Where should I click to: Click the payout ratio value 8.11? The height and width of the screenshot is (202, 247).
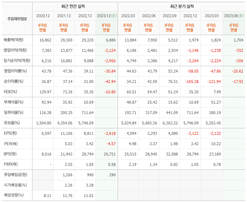point(48,196)
